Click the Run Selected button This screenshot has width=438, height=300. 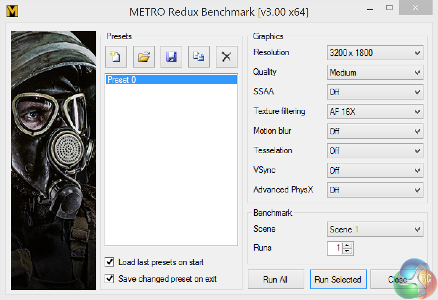338,279
